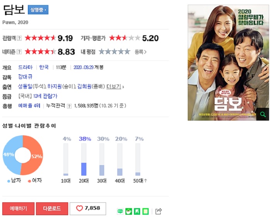271x219 pixels.
Task: Click the green bookmark share icon
Action: [x=137, y=211]
